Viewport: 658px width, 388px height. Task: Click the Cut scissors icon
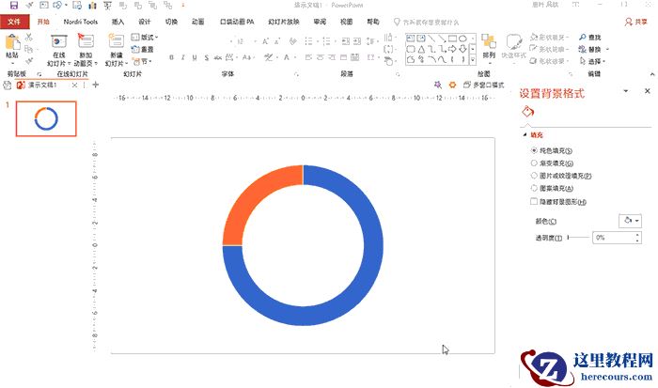tap(28, 38)
